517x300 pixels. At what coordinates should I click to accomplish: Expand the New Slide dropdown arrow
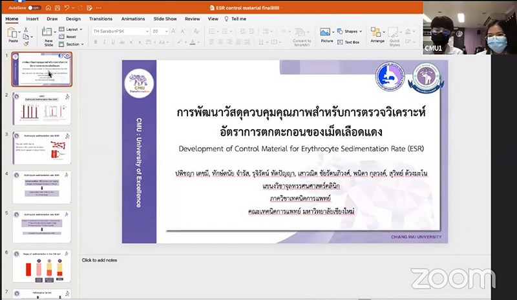click(55, 32)
